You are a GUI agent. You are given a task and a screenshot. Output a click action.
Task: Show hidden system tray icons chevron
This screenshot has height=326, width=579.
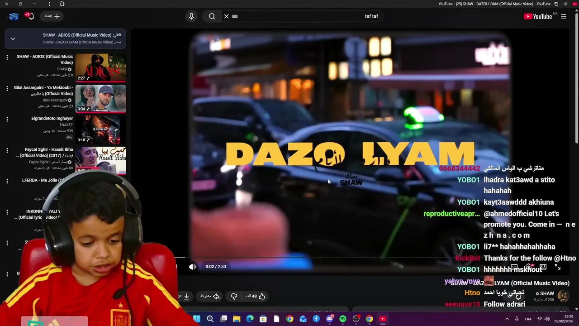click(507, 319)
